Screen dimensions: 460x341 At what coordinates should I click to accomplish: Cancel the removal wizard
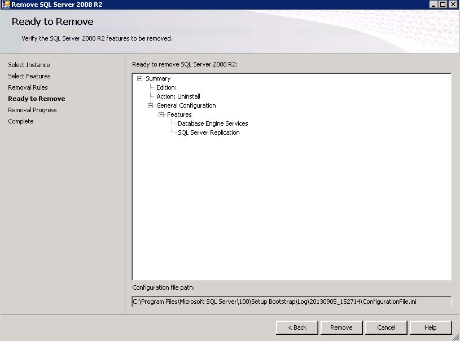pyautogui.click(x=386, y=327)
